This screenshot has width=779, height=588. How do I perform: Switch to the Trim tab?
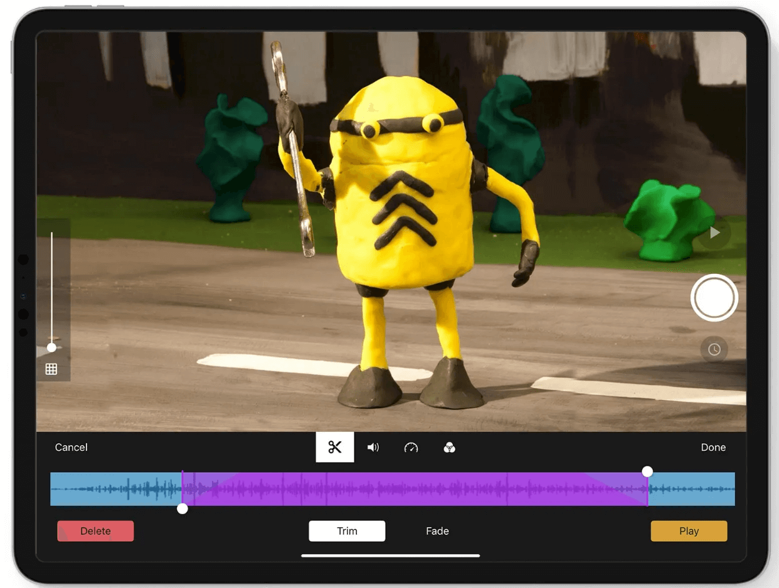[347, 531]
